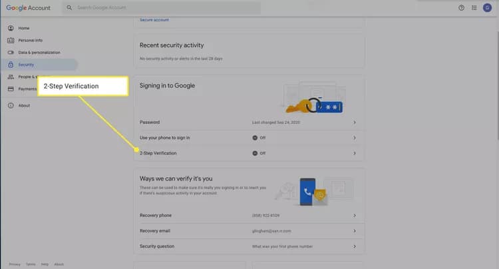Click the search magnifier icon

[69, 7]
